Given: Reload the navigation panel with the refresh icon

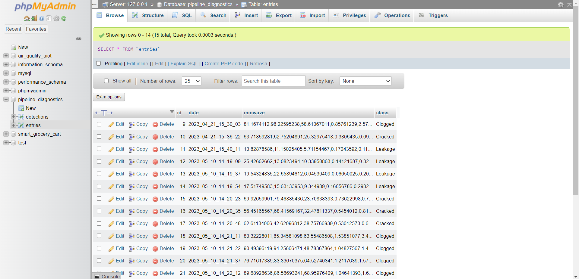Looking at the screenshot, I should click(x=64, y=18).
